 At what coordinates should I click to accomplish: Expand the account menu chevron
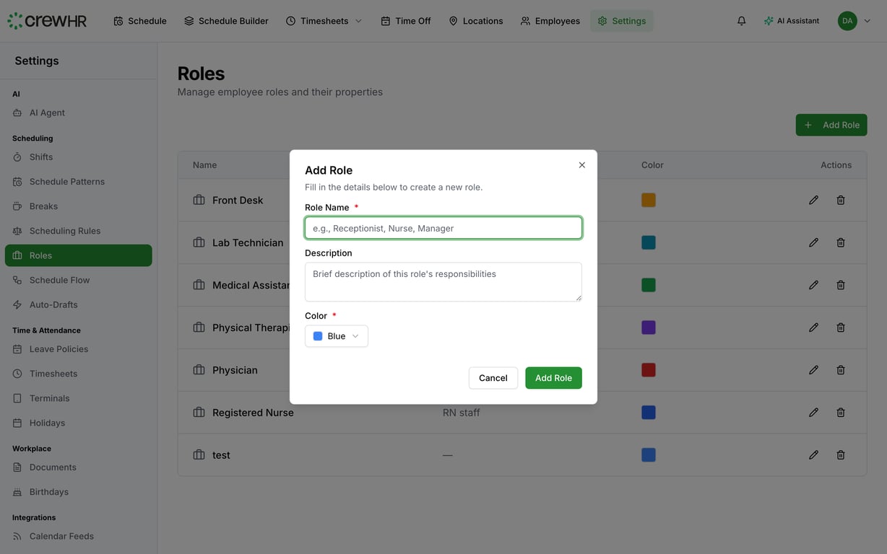coord(865,19)
